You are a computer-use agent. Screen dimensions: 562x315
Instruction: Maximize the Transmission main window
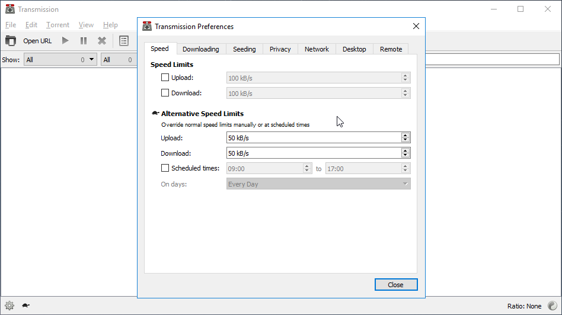(521, 9)
